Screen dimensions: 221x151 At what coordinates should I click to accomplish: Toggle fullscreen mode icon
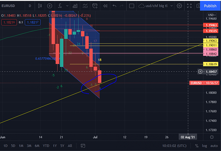point(189,6)
